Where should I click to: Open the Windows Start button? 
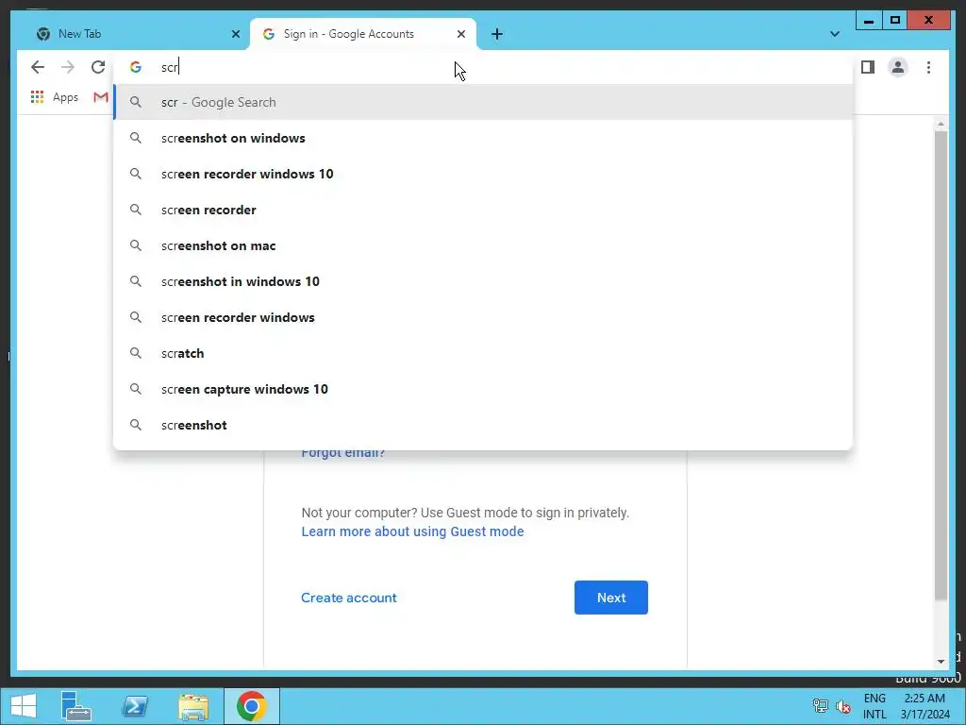[x=24, y=706]
